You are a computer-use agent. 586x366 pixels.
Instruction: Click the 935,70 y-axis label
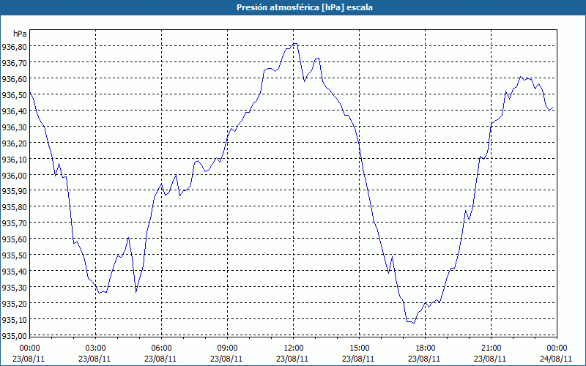click(x=14, y=223)
